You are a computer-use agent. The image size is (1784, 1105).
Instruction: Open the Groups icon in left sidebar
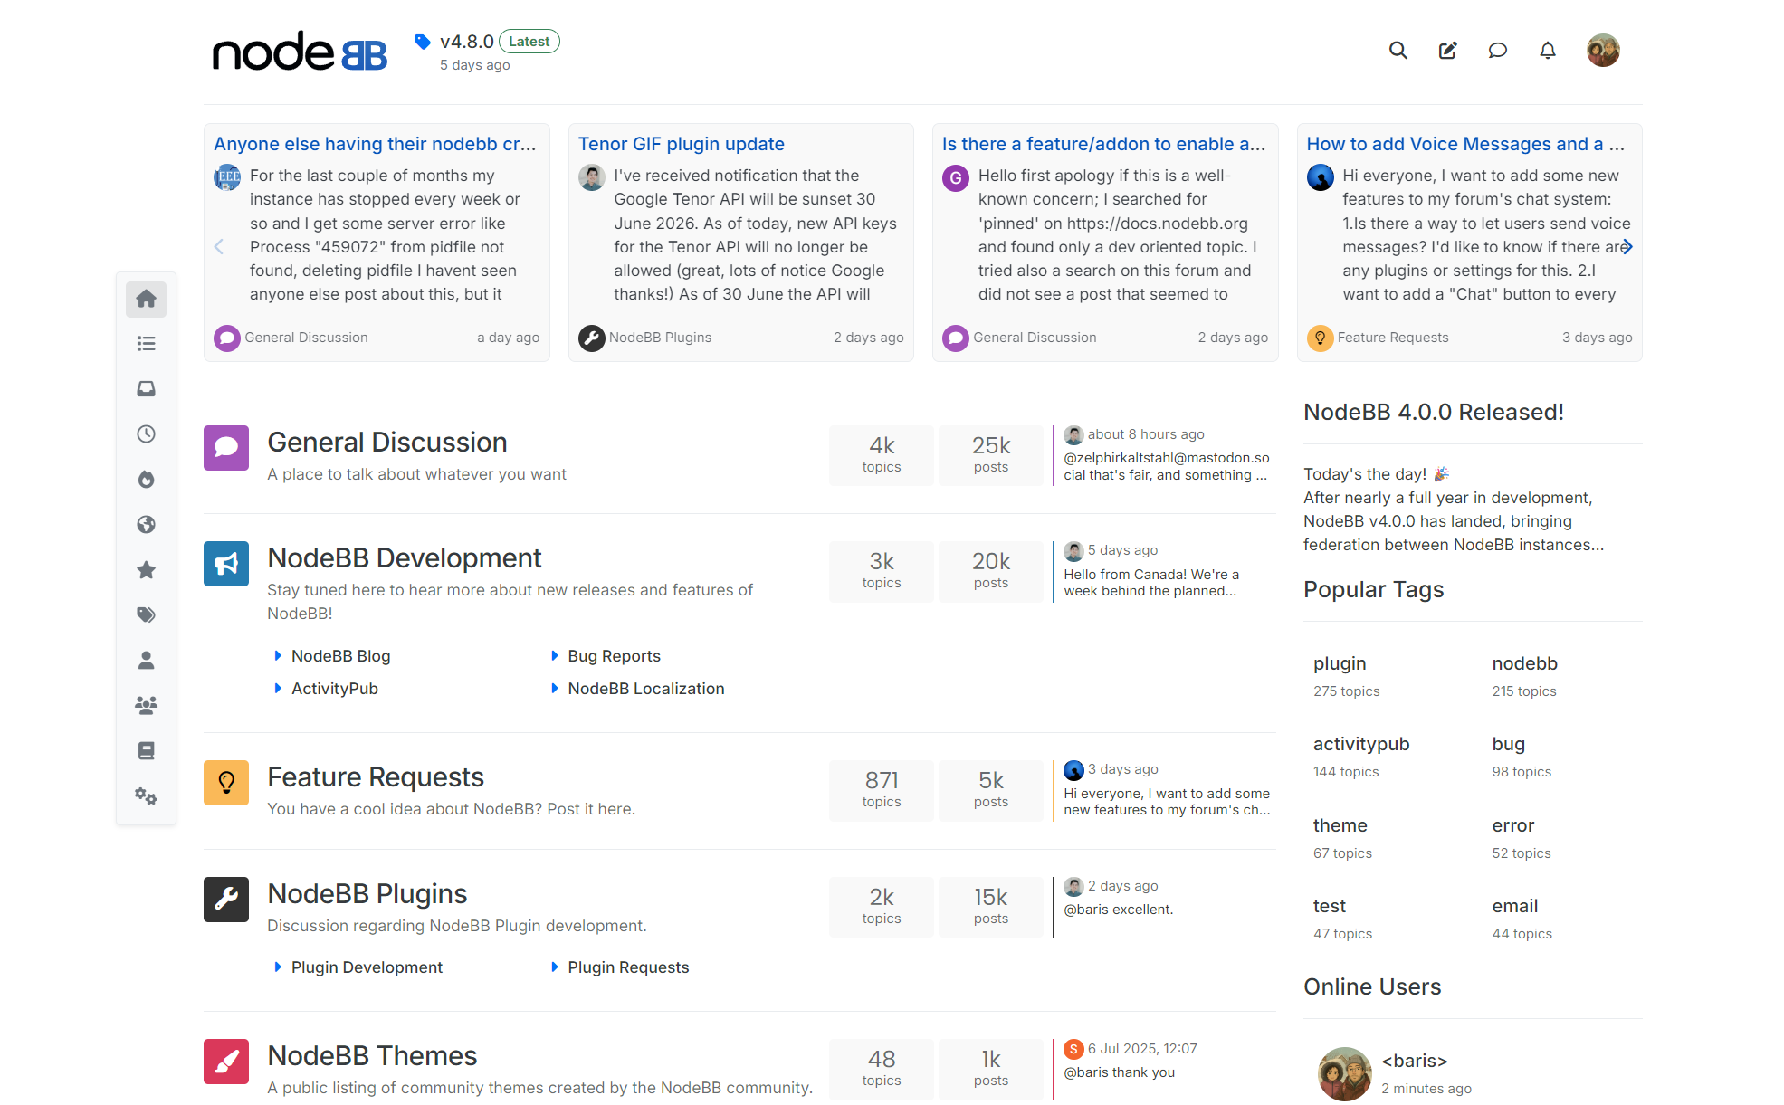point(146,705)
